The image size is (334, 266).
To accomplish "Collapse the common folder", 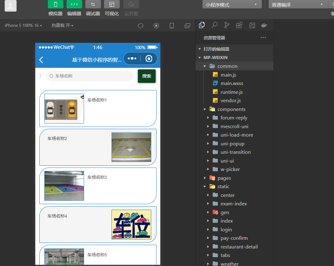I will (234, 66).
